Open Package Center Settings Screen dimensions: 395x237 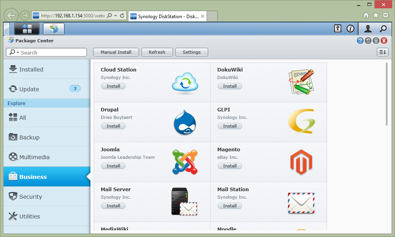(192, 52)
